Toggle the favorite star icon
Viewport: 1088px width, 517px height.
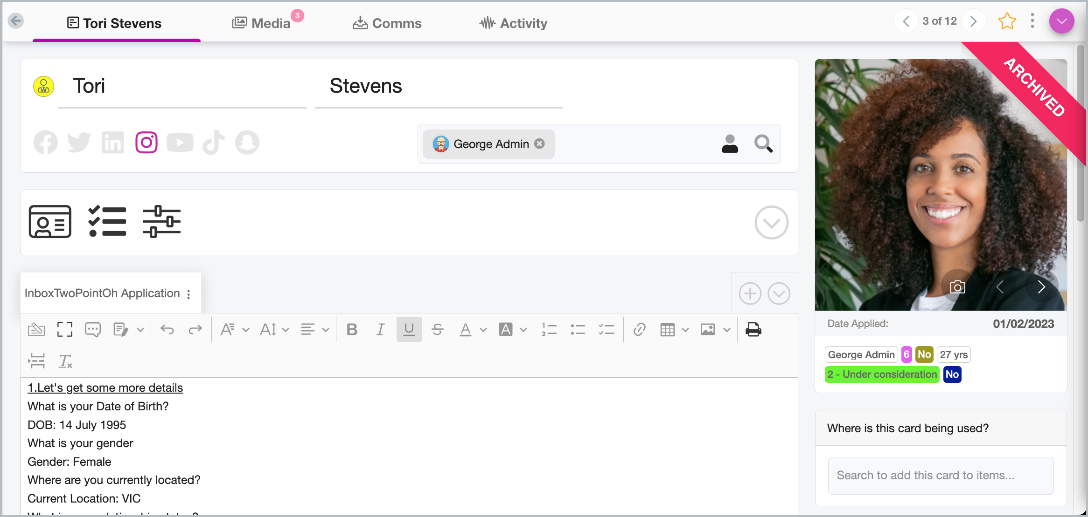(x=1007, y=21)
